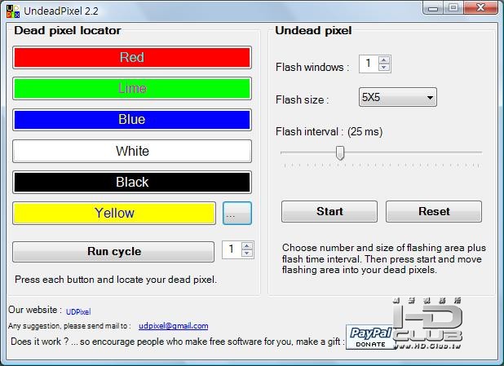Test with the Yellow color button

(x=114, y=213)
